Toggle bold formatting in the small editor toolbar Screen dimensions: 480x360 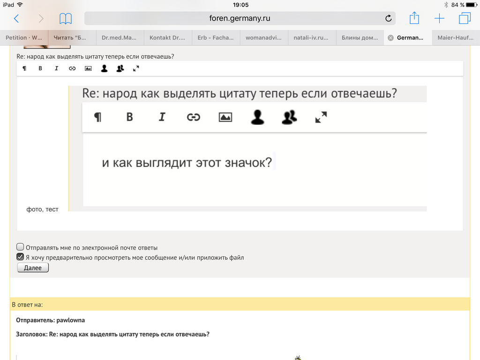40,68
